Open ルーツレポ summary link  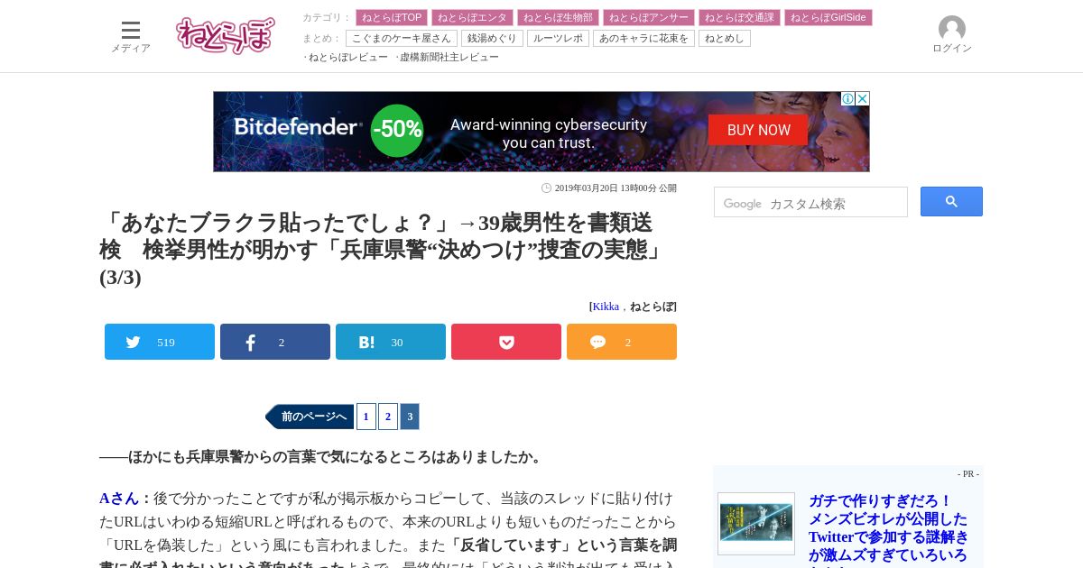558,38
